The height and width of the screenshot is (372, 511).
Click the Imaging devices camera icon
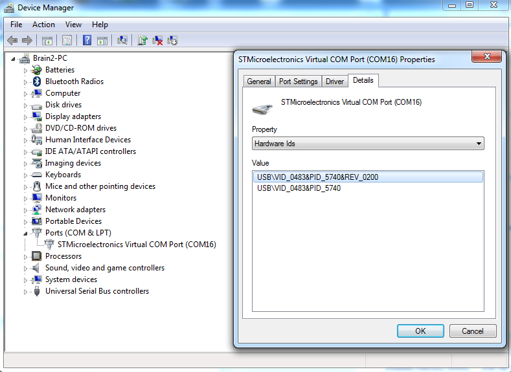[x=37, y=163]
